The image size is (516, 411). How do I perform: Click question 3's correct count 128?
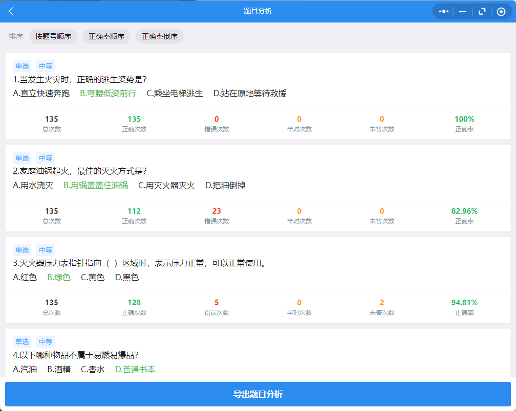(134, 303)
